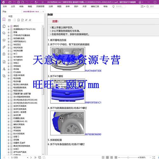159x159 pixels.
Task: Open the Pages thumbnail panel icon
Action: (4, 26)
